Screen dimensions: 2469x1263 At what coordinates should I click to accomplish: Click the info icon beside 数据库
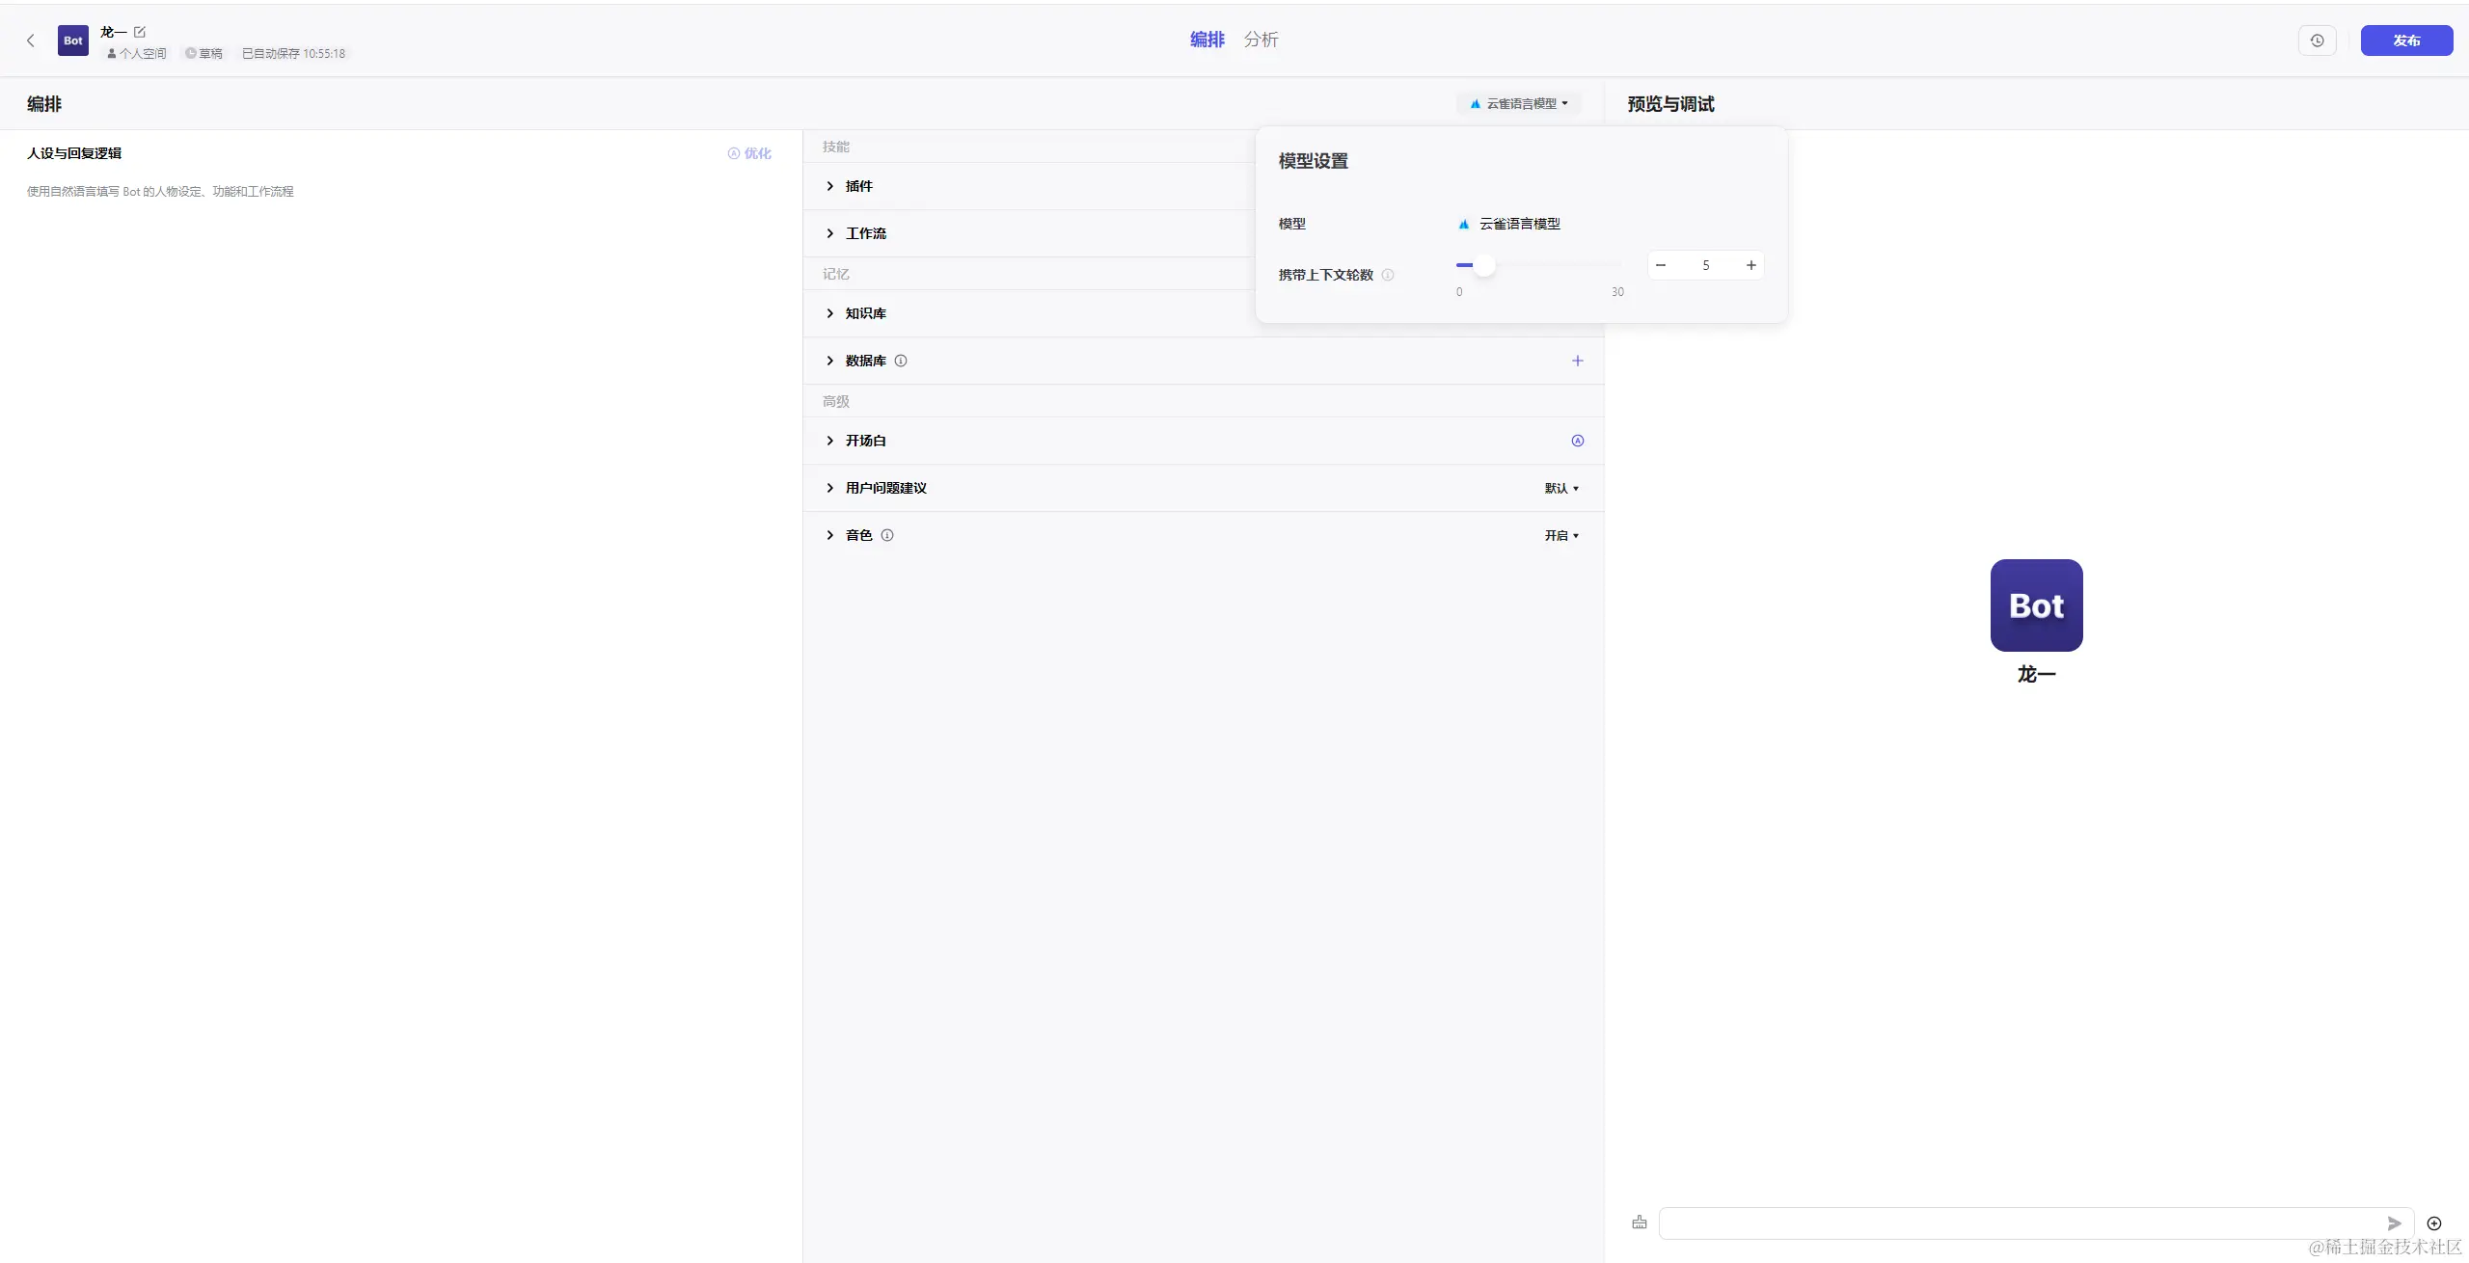[x=901, y=361]
